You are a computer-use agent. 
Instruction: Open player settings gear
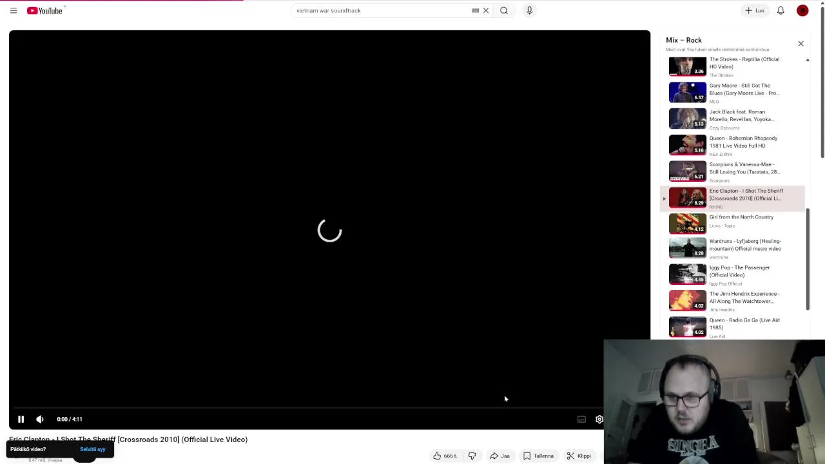coord(599,419)
